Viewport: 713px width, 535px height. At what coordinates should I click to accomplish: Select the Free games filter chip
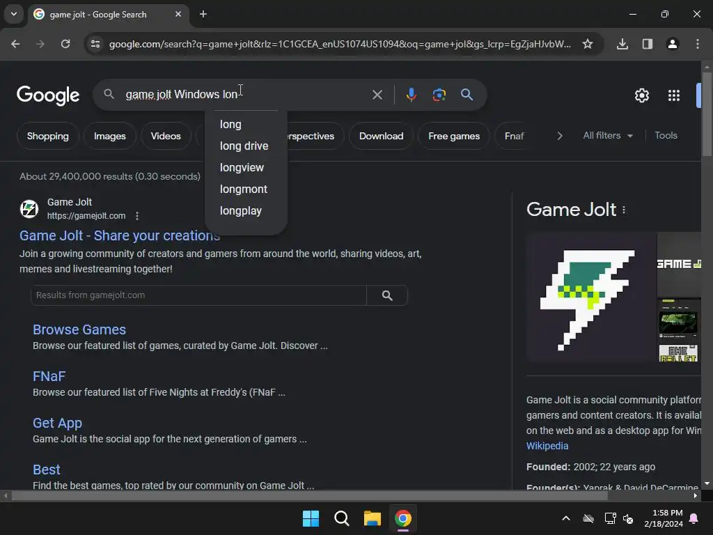coord(454,136)
